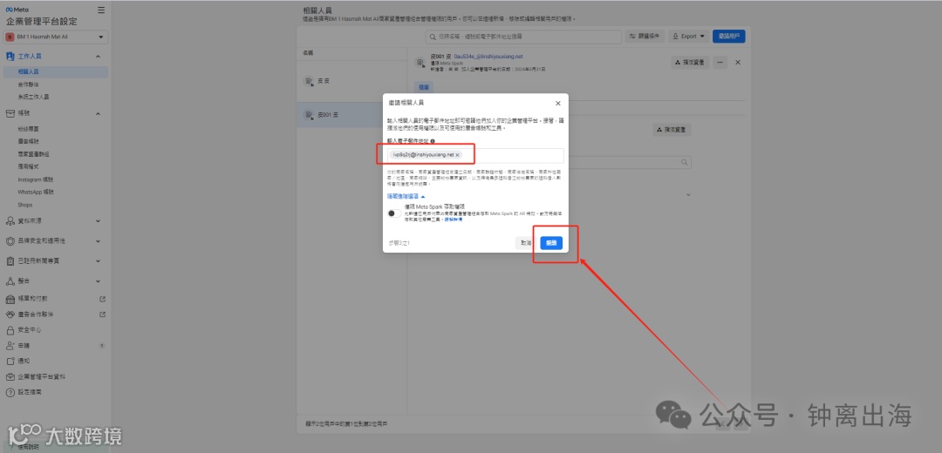This screenshot has width=942, height=453.
Task: Open the 篩選條件 filter button
Action: pos(645,37)
